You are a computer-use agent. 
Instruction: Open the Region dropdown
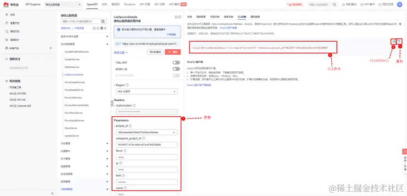(147, 91)
